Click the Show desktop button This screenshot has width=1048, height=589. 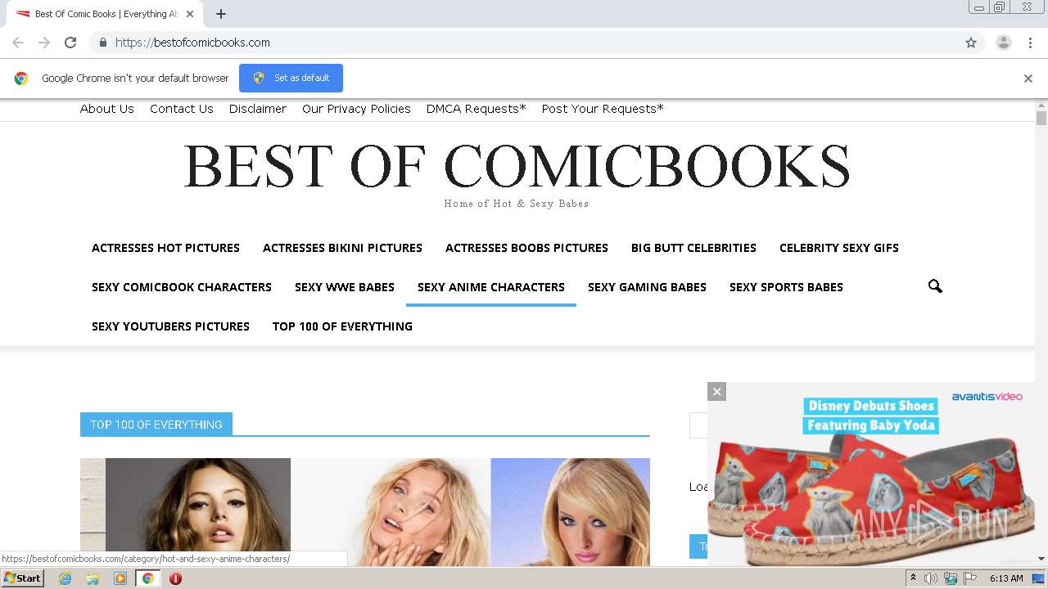click(x=1038, y=578)
